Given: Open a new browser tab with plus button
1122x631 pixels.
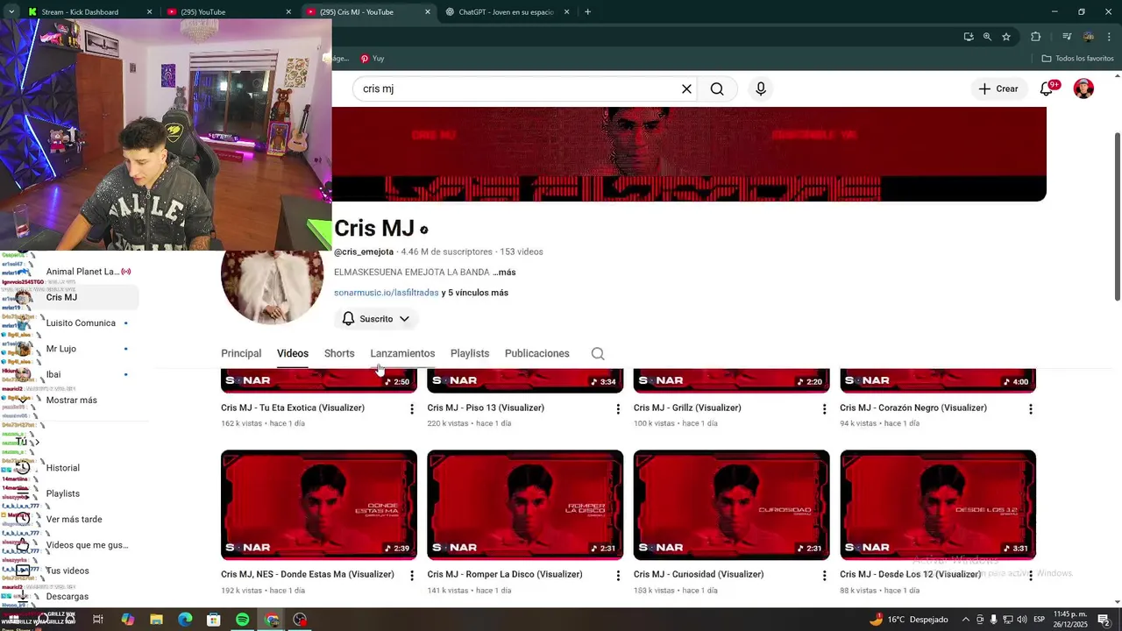Looking at the screenshot, I should pyautogui.click(x=587, y=12).
